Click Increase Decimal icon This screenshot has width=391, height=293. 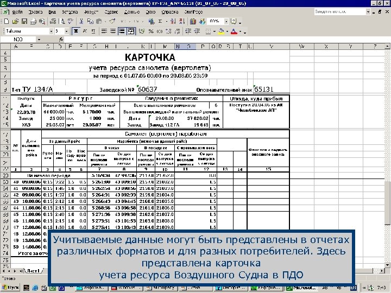pyautogui.click(x=168, y=31)
